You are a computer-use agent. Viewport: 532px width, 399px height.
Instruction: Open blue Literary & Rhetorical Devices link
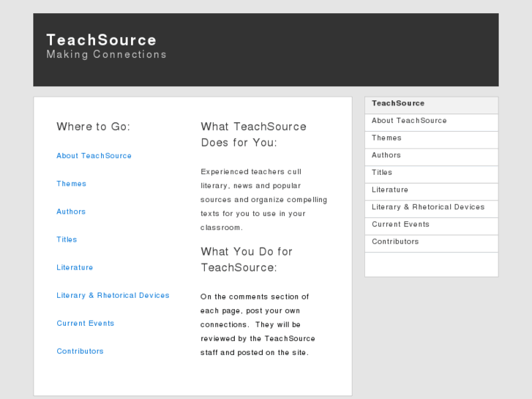[113, 296]
